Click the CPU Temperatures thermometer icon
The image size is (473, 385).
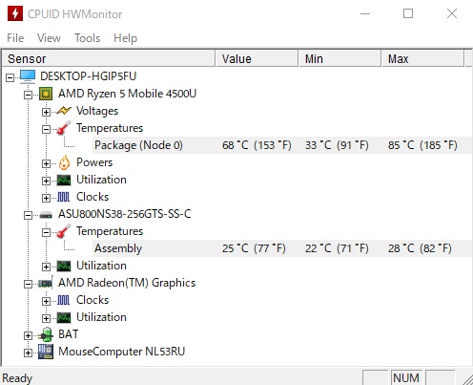coord(64,128)
